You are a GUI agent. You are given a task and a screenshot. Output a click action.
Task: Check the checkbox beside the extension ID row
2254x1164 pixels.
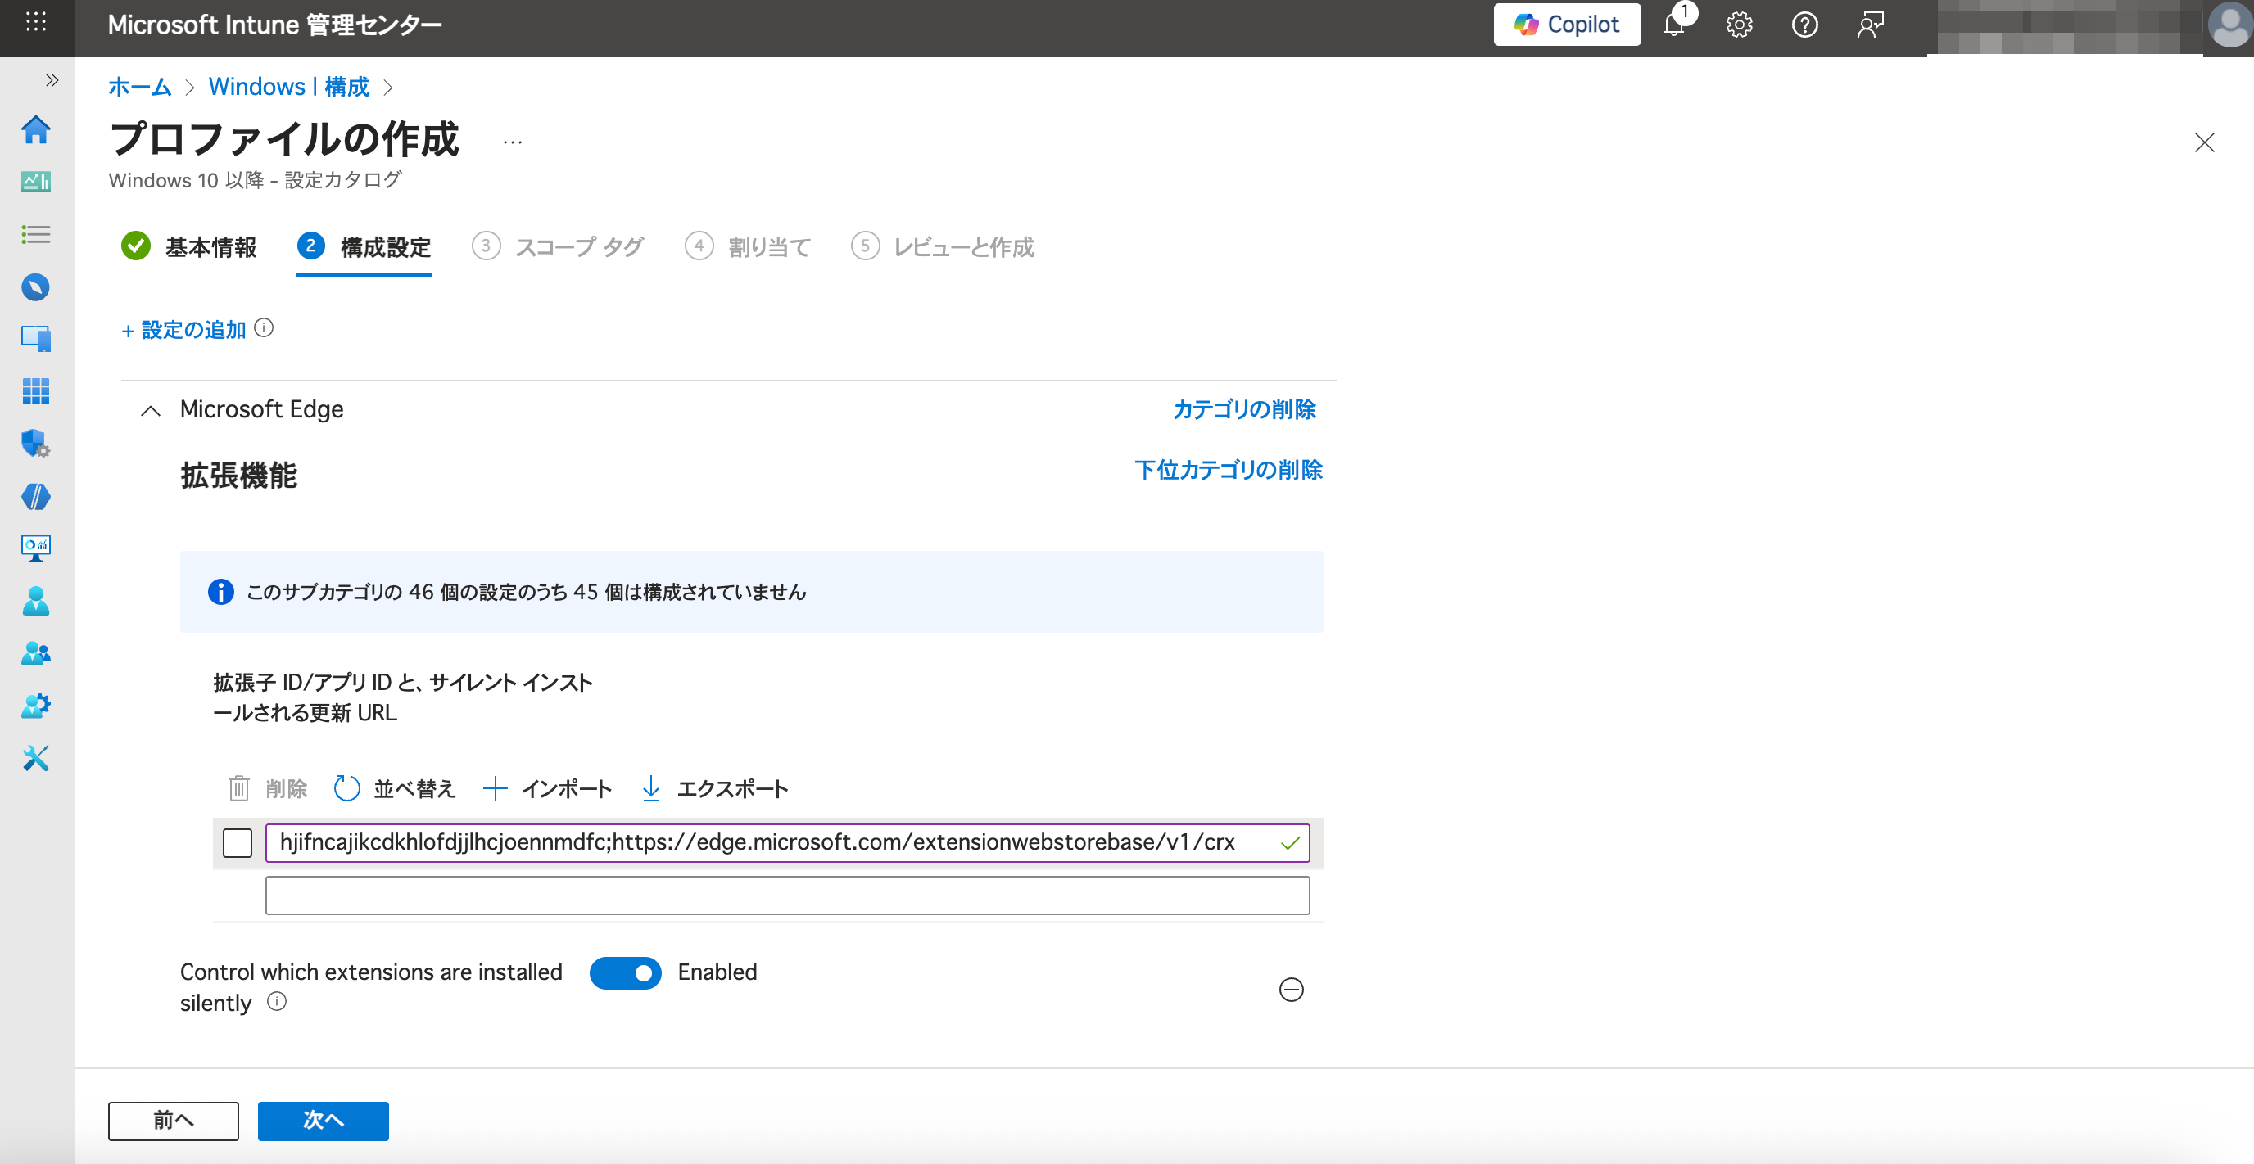coord(238,842)
